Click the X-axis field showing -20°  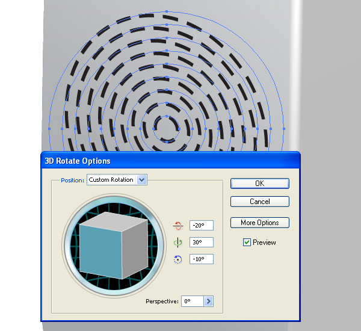coord(202,225)
